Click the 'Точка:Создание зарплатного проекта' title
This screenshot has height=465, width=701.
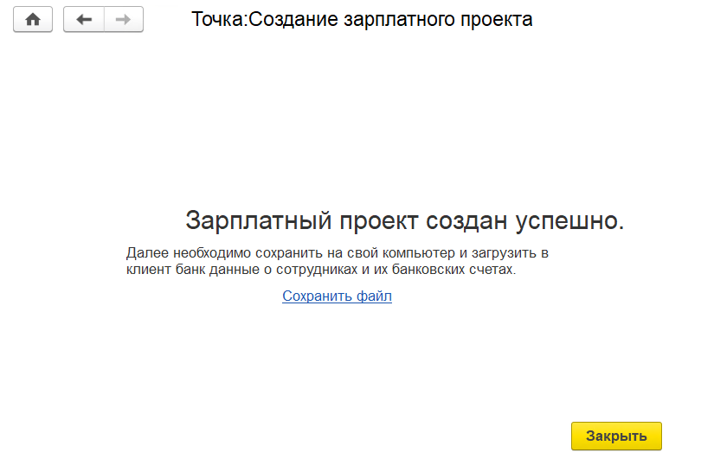coord(362,19)
